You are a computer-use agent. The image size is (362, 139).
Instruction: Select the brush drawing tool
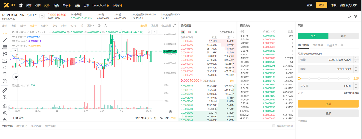click(5, 68)
